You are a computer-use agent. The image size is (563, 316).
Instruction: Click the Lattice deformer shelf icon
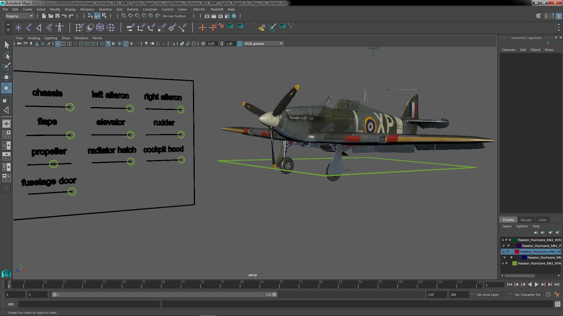click(x=100, y=28)
